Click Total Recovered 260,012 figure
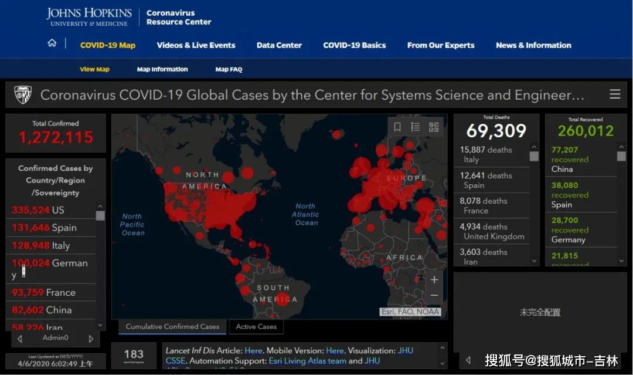Viewport: 633px width, 375px height. click(x=586, y=130)
